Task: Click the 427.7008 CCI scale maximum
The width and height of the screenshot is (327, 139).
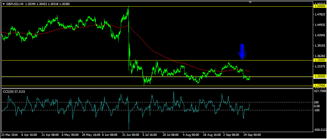Action: pos(320,91)
